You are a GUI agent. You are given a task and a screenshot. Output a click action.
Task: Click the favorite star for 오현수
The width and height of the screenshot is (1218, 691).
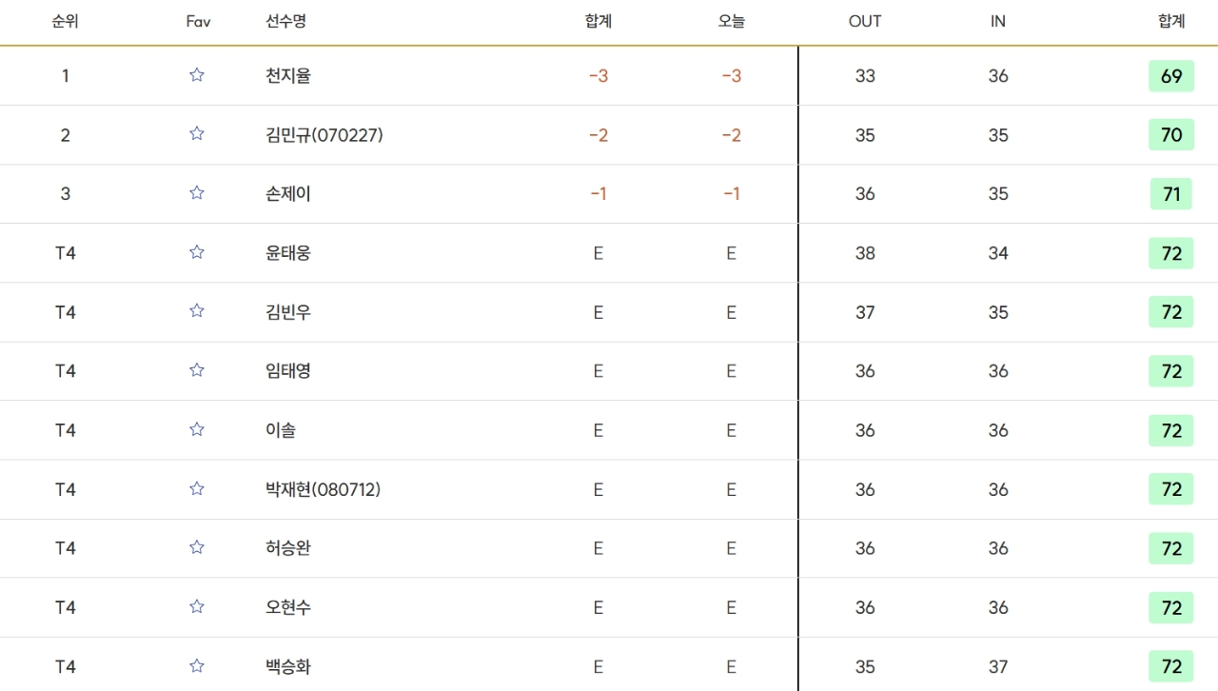point(197,606)
